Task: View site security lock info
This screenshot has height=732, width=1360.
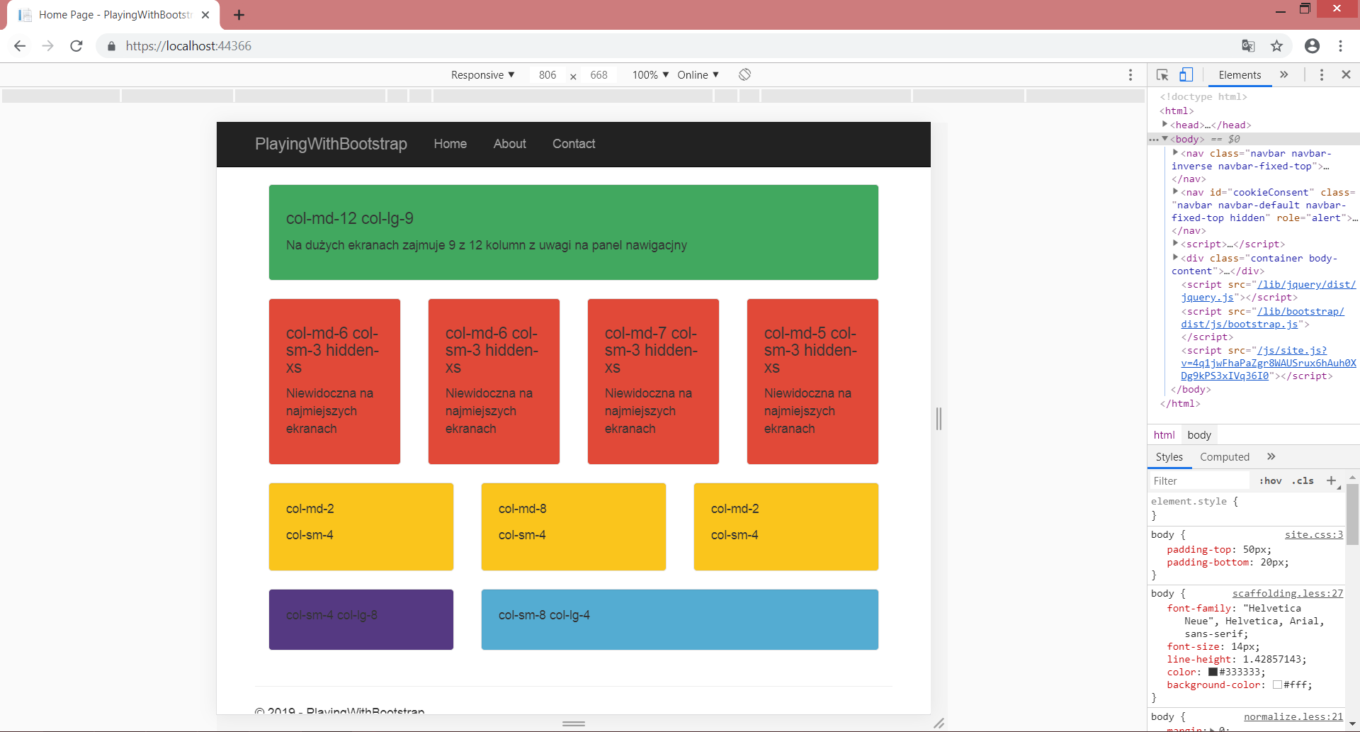Action: [111, 46]
